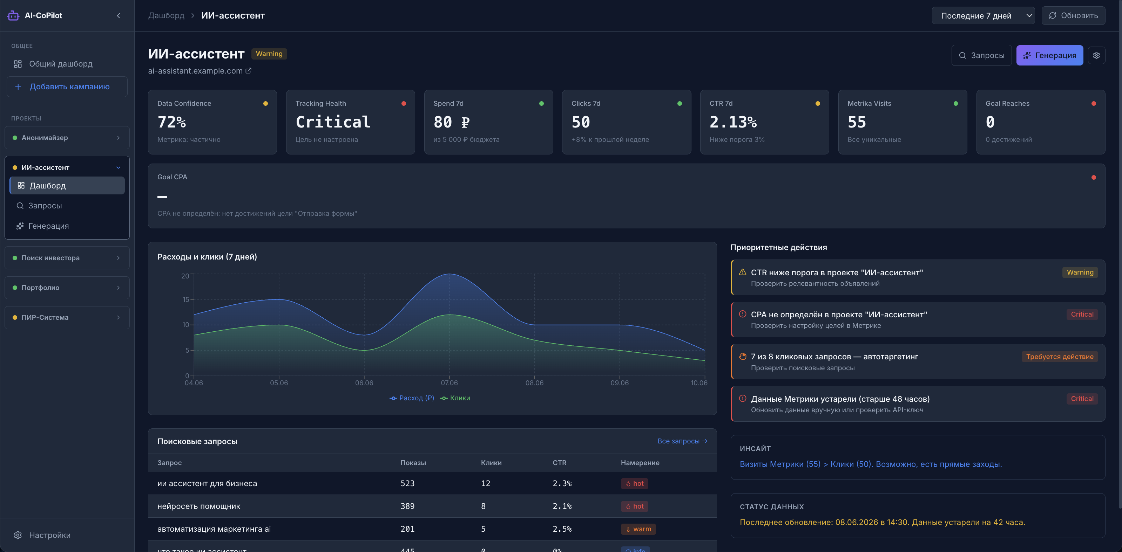Click the hand icon on автотаргетинг alert
Viewport: 1122px width, 552px height.
coord(743,356)
